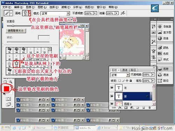Reset default colors small icon
This screenshot has width=175, height=131.
click(x=5, y=94)
